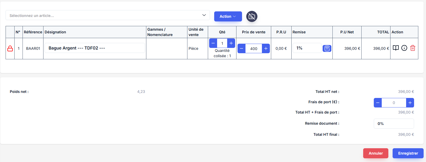The image size is (426, 162).
Task: Click the red Annuler button
Action: (375, 153)
